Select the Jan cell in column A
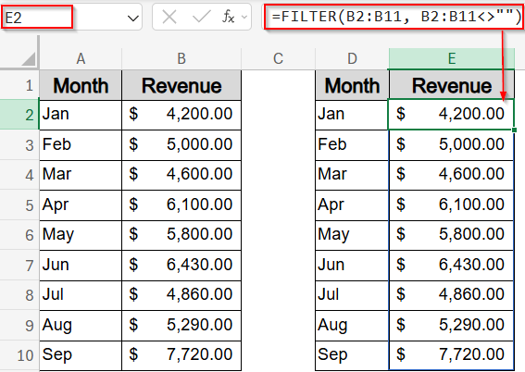 tap(81, 115)
